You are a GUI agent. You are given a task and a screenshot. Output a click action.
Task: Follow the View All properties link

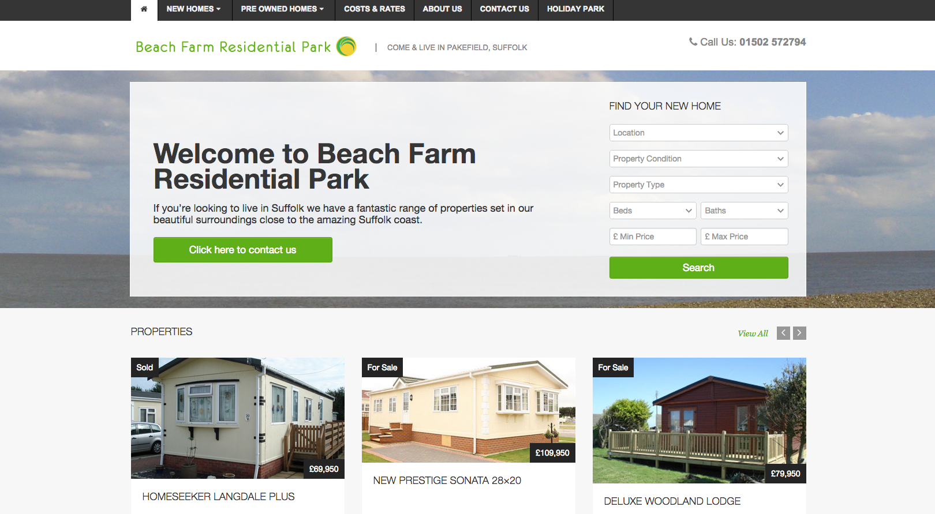[753, 333]
